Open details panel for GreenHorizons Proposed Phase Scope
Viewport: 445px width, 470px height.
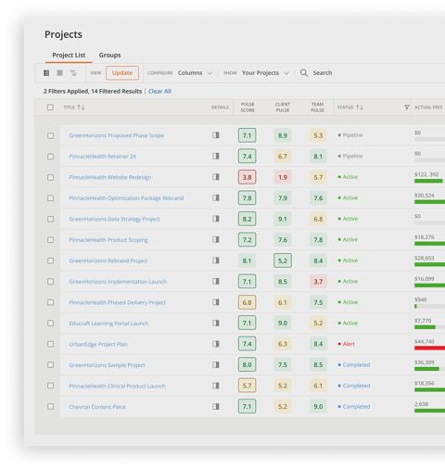click(x=216, y=135)
